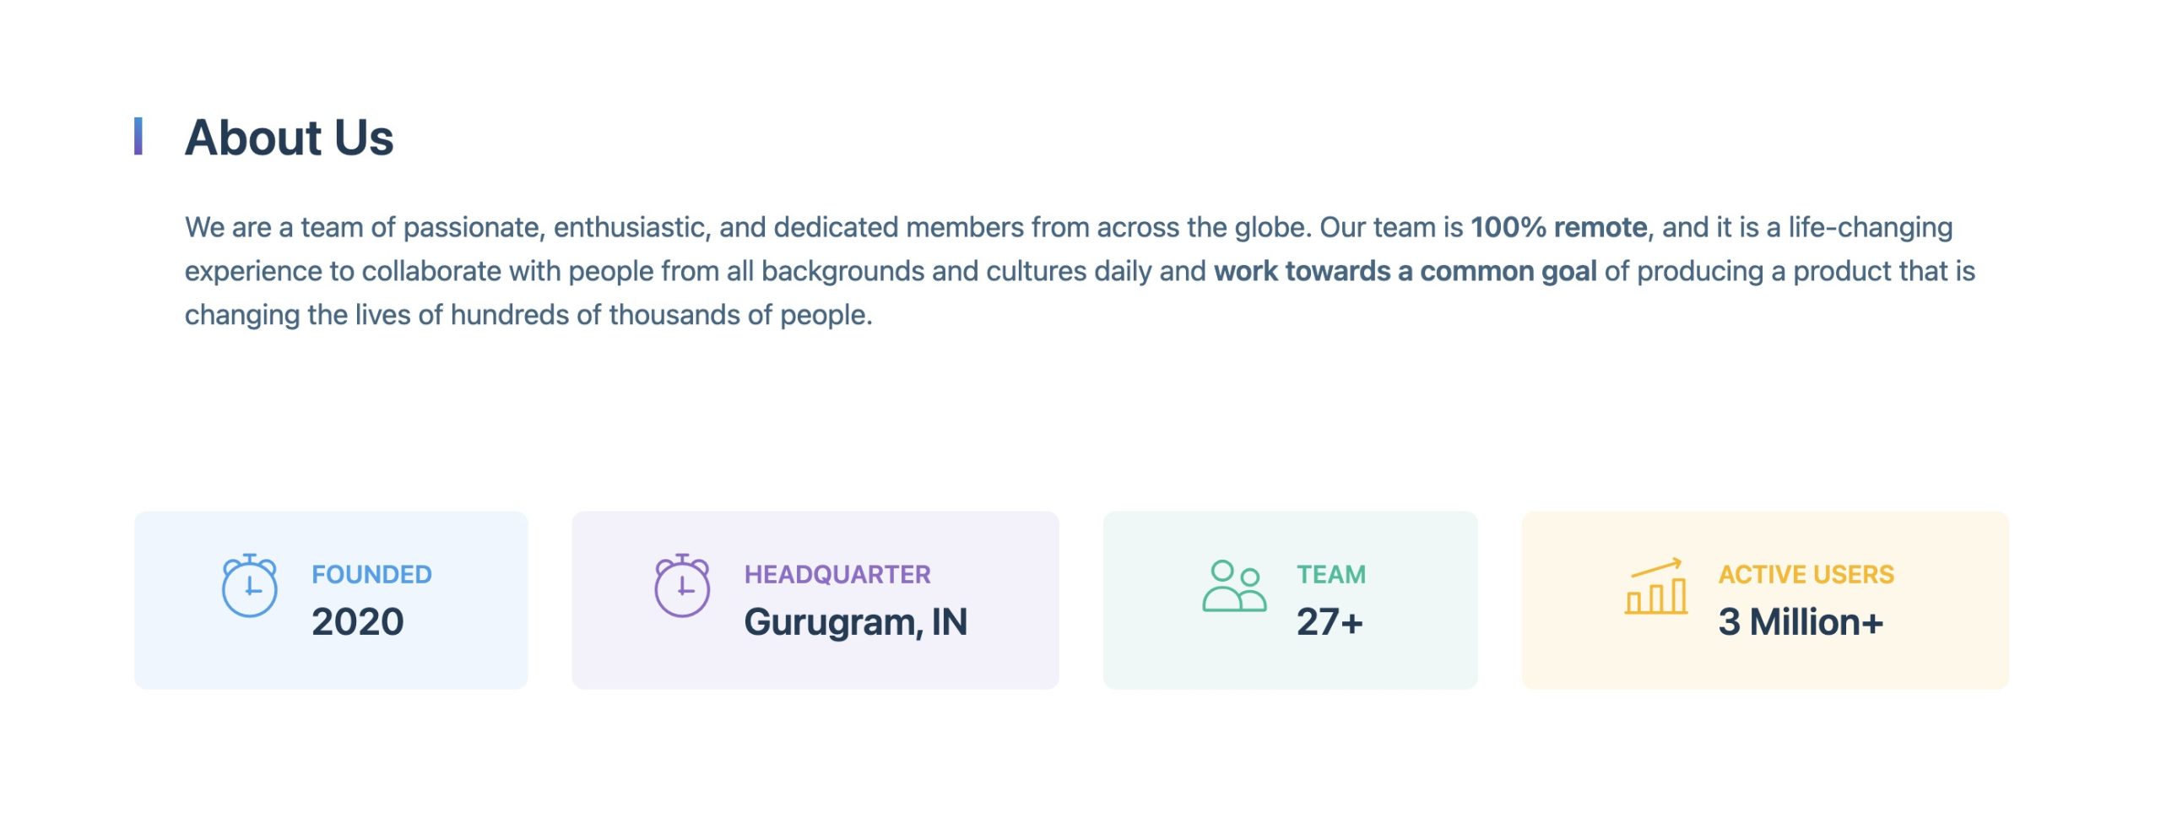Click the 2020 founded year

tap(358, 622)
